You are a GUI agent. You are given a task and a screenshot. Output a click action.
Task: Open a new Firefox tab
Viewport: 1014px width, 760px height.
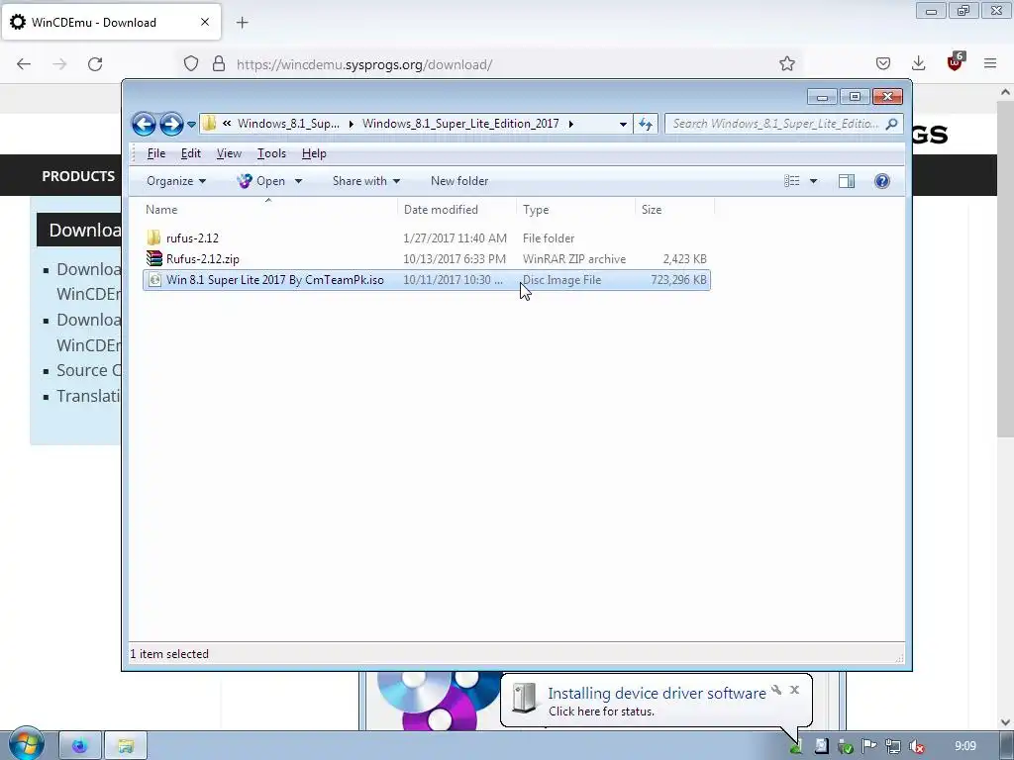242,23
